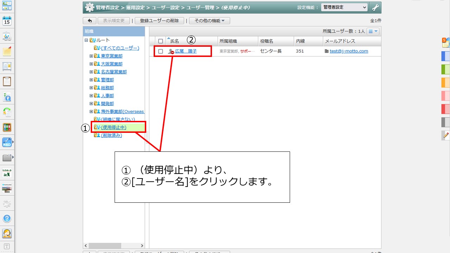Open the その他の機能 dropdown menu

(x=210, y=21)
